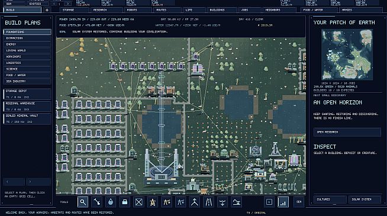Image resolution: width=387 pixels, height=216 pixels.
Task: Select the shovel dig tool
Action: pyautogui.click(x=96, y=202)
